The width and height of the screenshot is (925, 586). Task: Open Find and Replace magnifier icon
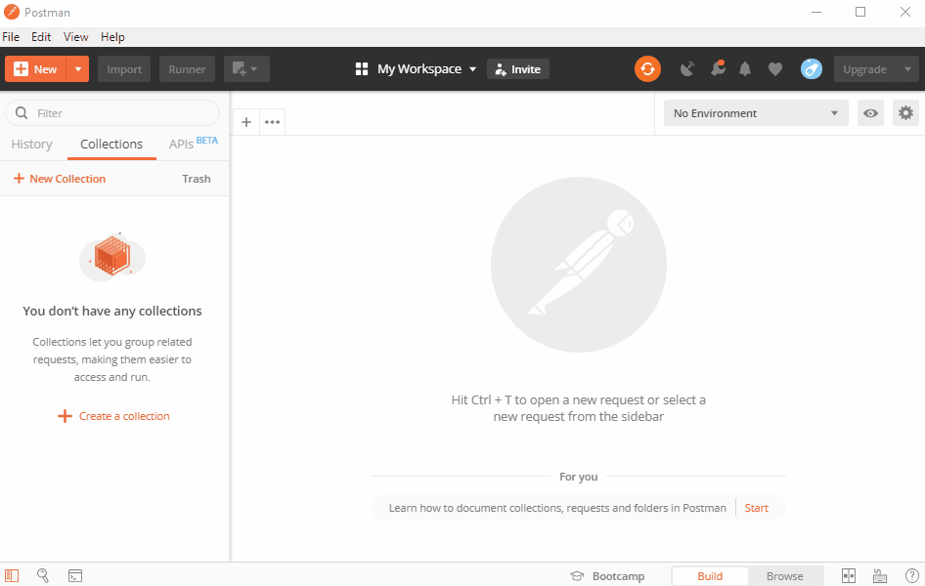pyautogui.click(x=43, y=575)
